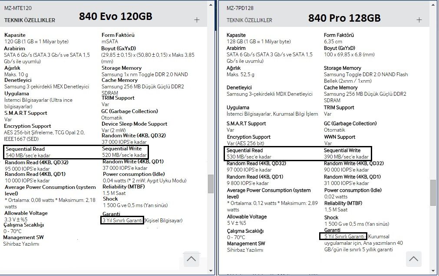Click '128 GB (1 GB = 1 Milyar byte)' capacity
Screen dimensions: 439x276
(259, 41)
